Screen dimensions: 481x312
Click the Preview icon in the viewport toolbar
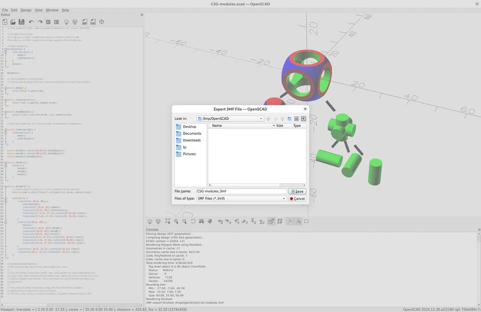click(x=150, y=221)
